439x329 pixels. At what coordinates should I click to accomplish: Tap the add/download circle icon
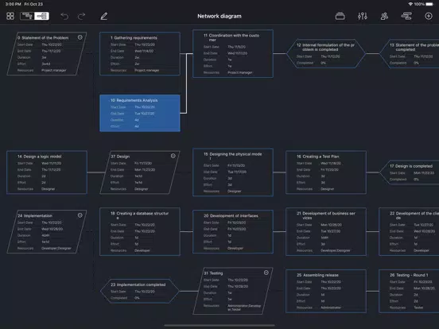(429, 16)
